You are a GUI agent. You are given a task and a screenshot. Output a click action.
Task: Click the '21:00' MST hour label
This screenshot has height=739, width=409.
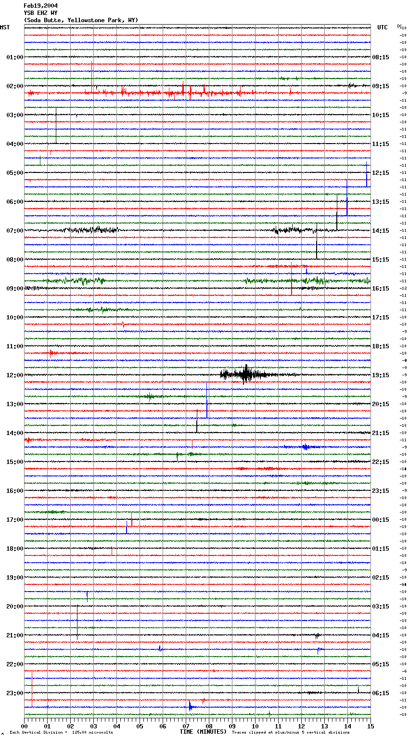(x=14, y=635)
